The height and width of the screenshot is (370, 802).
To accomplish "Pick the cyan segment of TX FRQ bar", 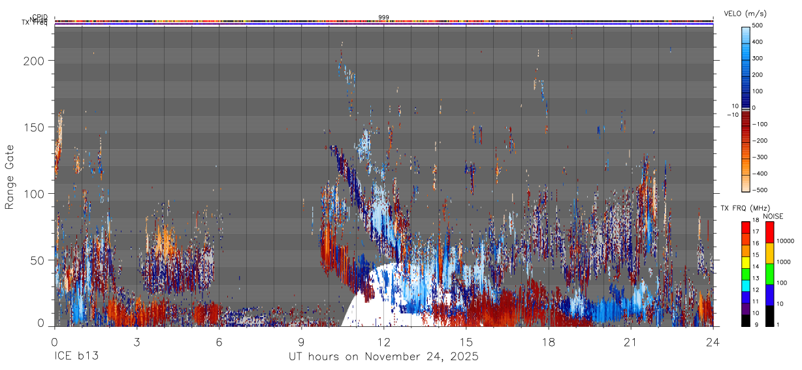I will [746, 285].
